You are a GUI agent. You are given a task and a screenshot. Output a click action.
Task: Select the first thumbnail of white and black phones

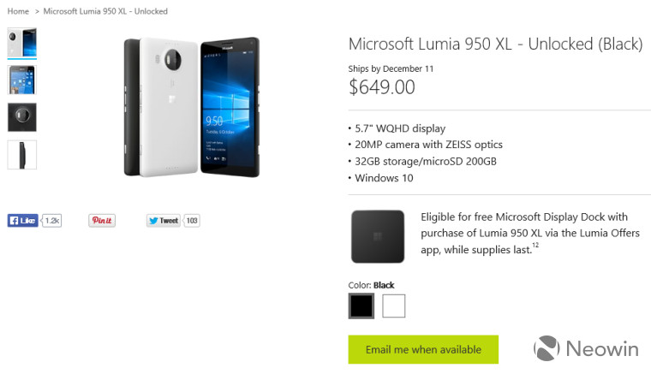(x=22, y=42)
